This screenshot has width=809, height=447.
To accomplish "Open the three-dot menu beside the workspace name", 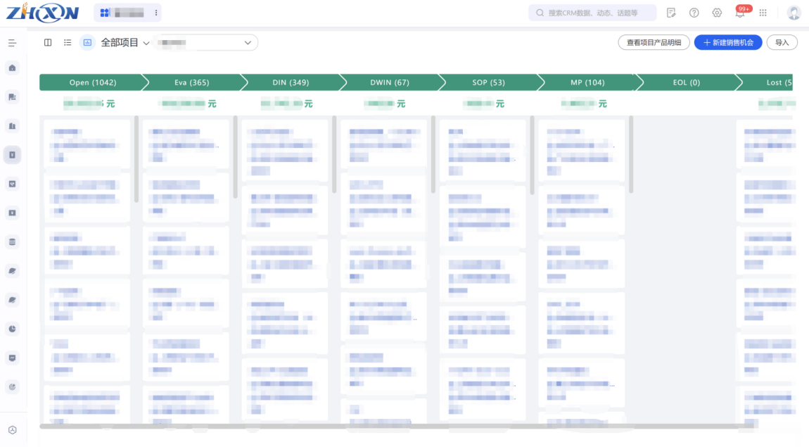I will [x=156, y=13].
